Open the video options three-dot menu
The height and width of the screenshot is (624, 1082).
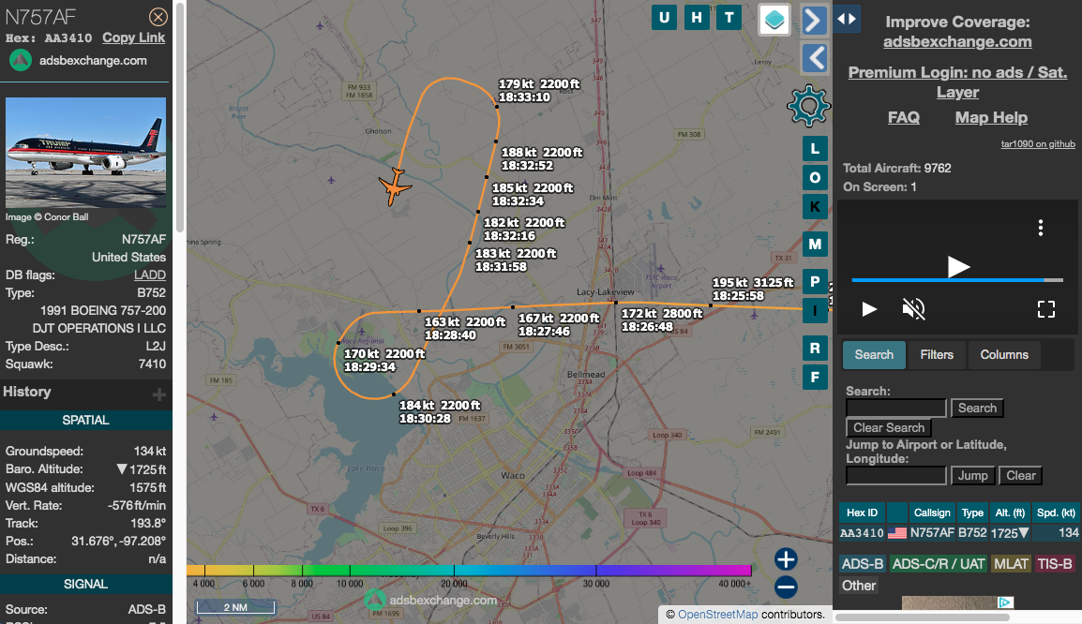click(x=1041, y=229)
